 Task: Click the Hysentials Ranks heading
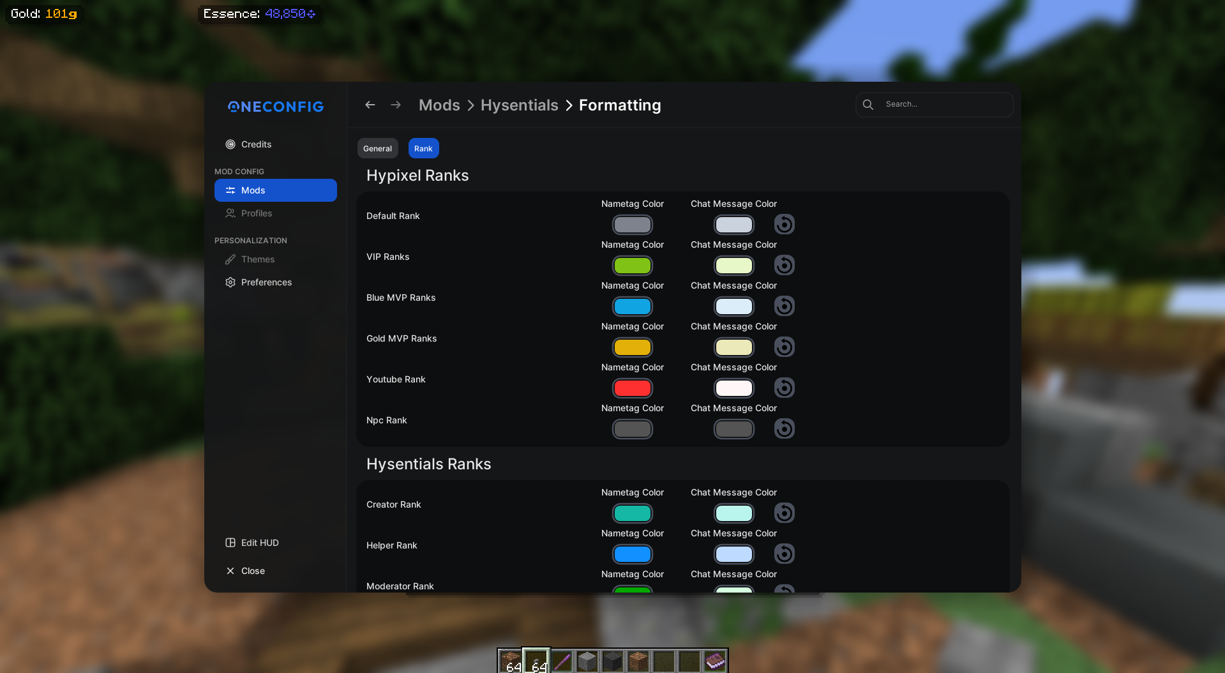pos(428,464)
